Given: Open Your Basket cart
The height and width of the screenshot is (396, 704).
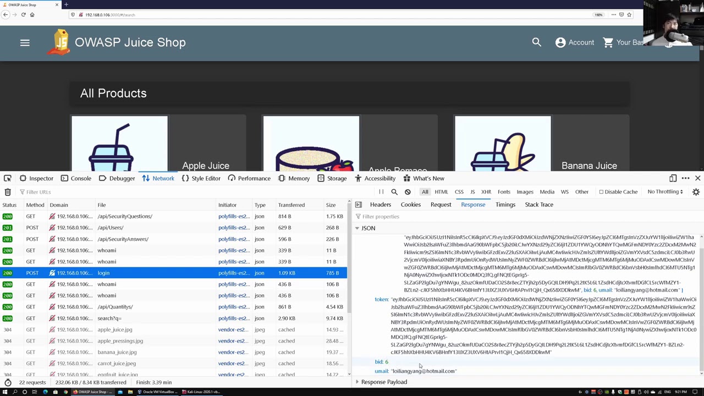Looking at the screenshot, I should click(x=623, y=42).
